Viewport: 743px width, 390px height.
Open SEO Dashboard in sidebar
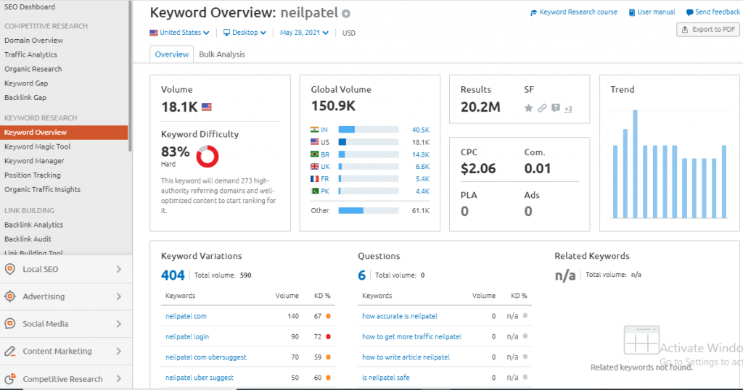click(29, 7)
